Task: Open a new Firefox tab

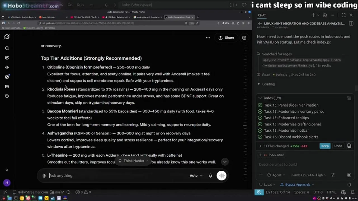Action: [x=198, y=17]
